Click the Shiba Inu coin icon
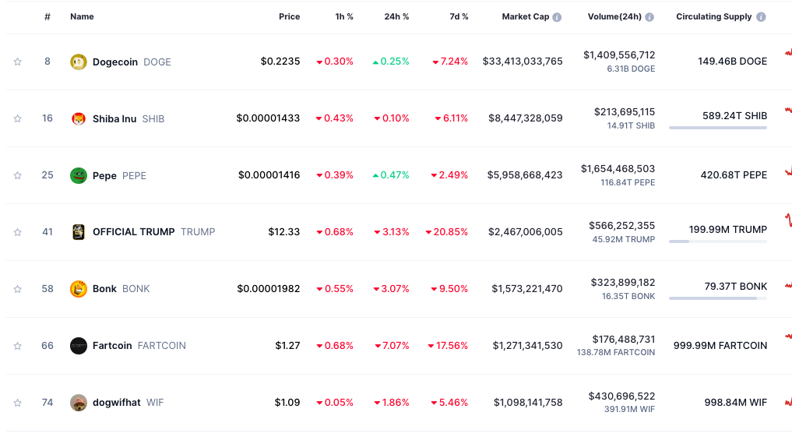792x437 pixels. coord(79,118)
